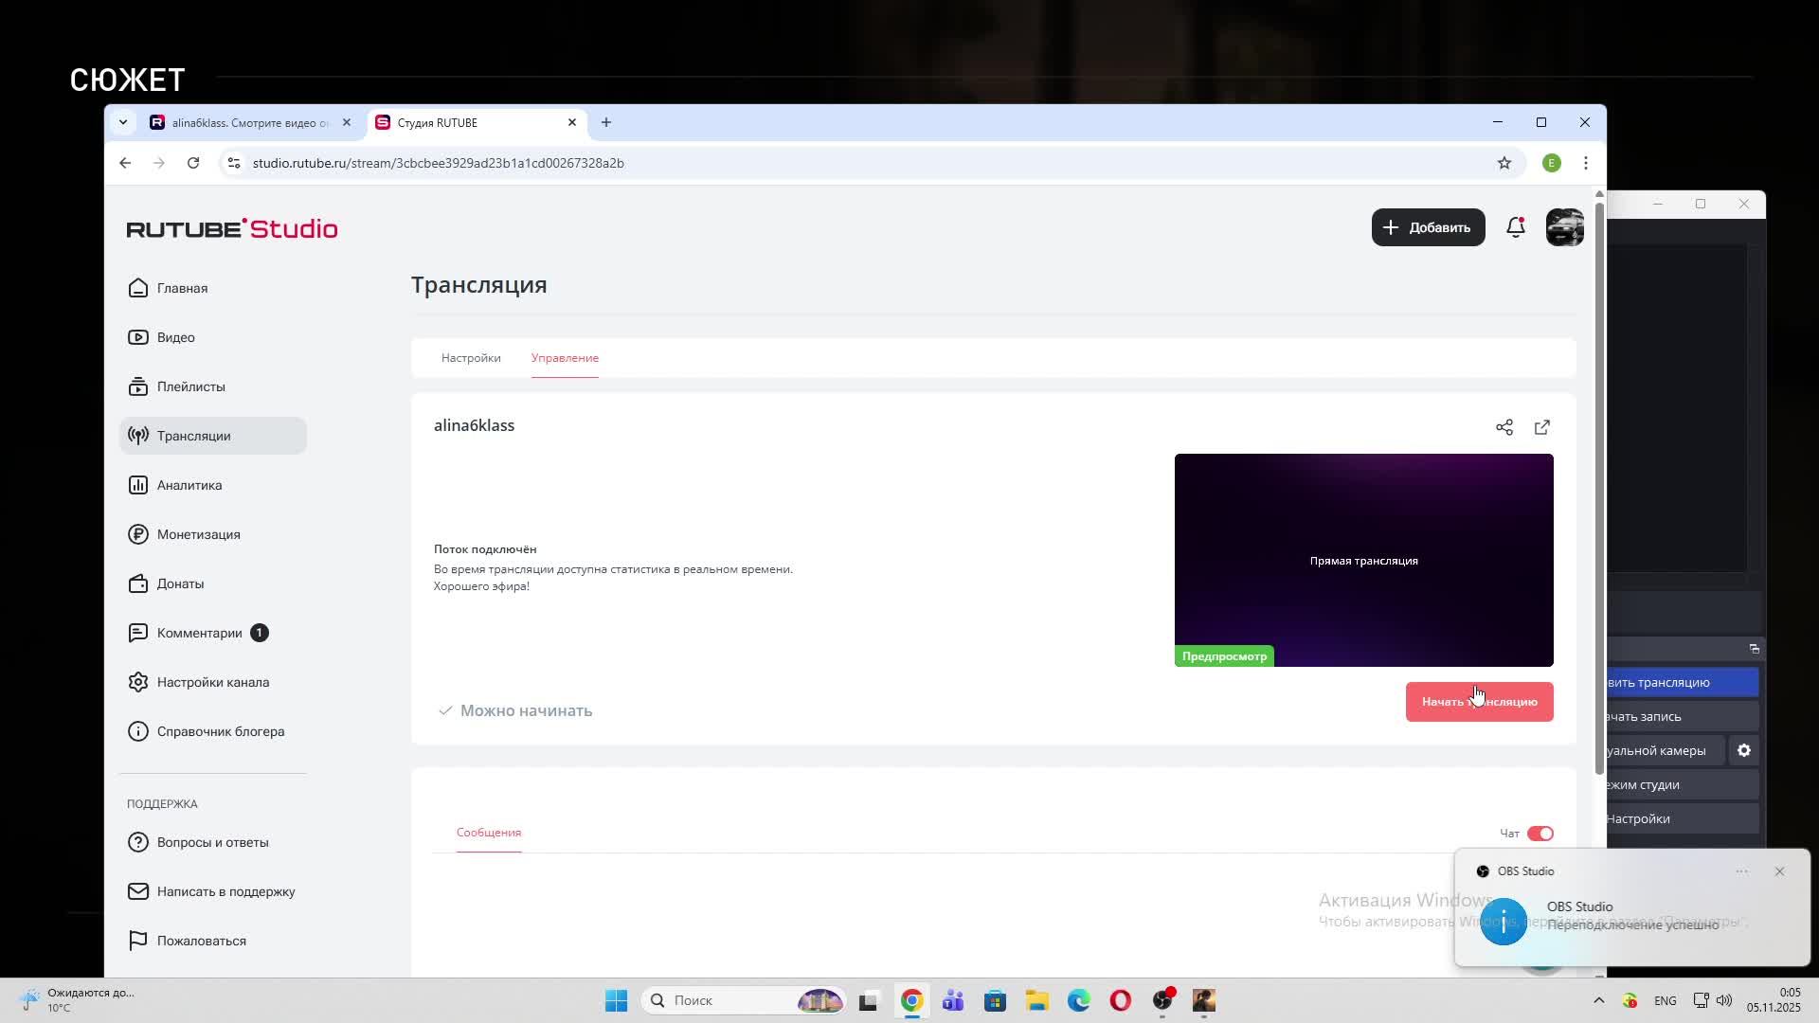Bookmark page with star icon
Screen dimensions: 1819x1023
(1504, 163)
